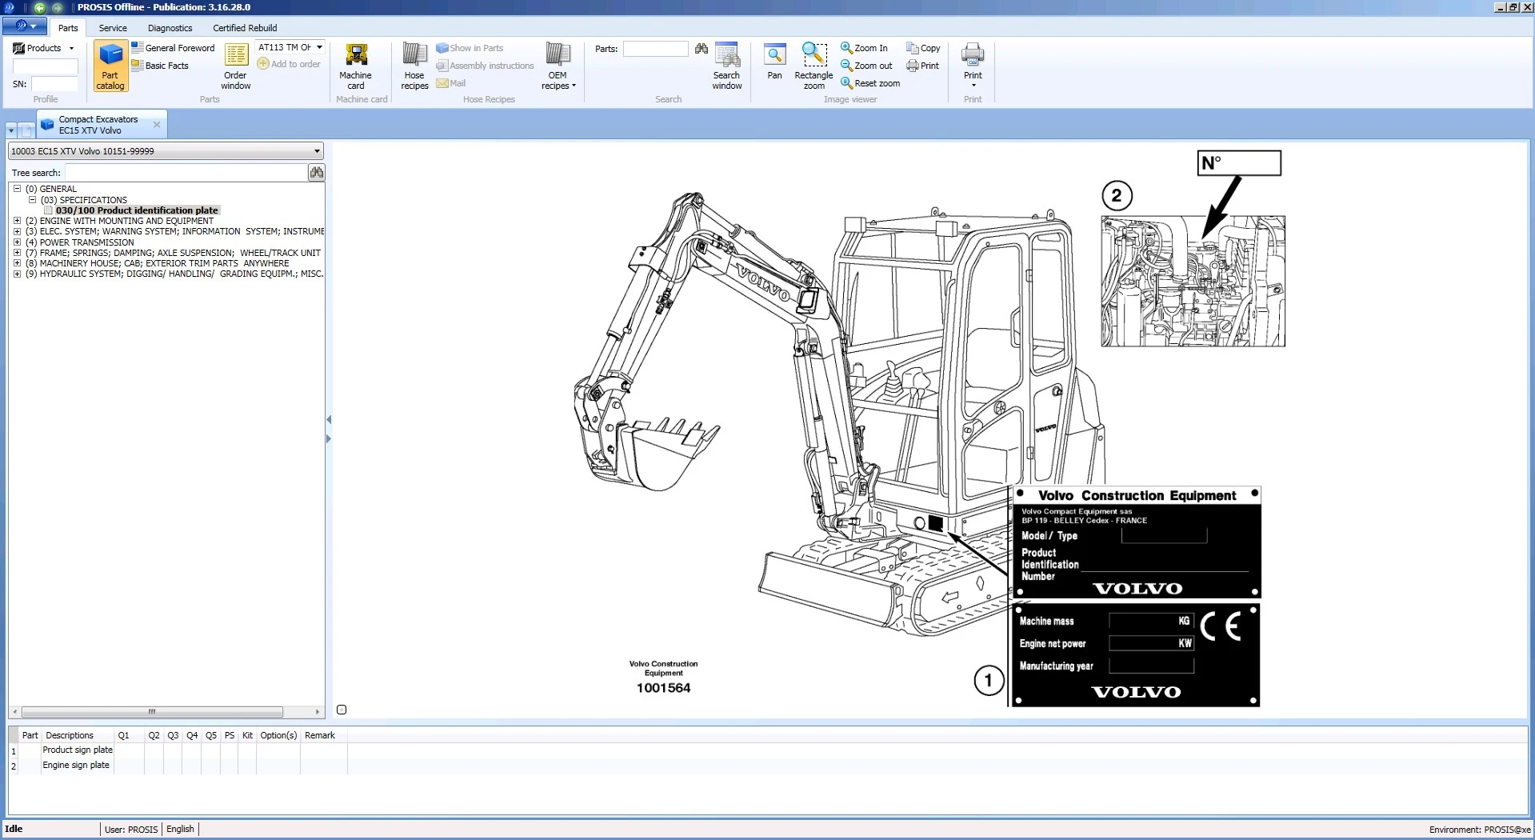This screenshot has height=840, width=1535.
Task: Open the Search window
Action: click(726, 66)
